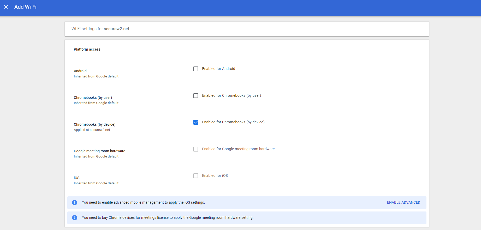This screenshot has width=481, height=230.
Task: Click the advanced mobile management notice text
Action: 143,203
